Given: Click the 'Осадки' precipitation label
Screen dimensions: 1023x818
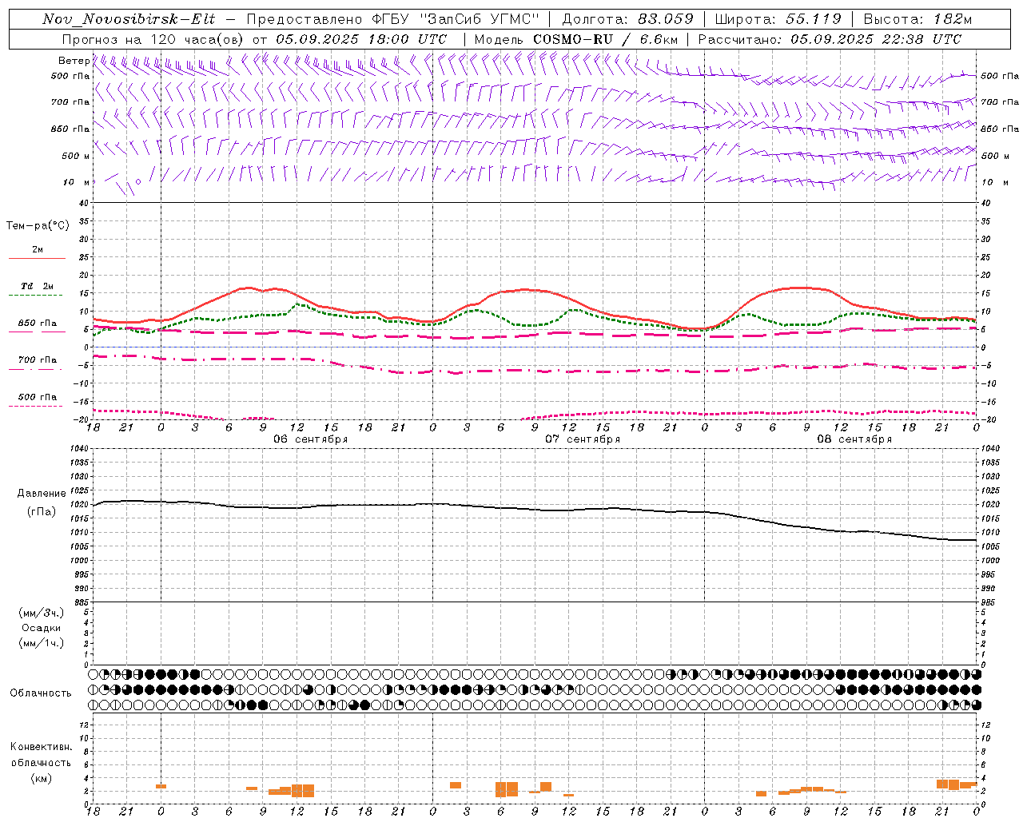Looking at the screenshot, I should point(41,628).
